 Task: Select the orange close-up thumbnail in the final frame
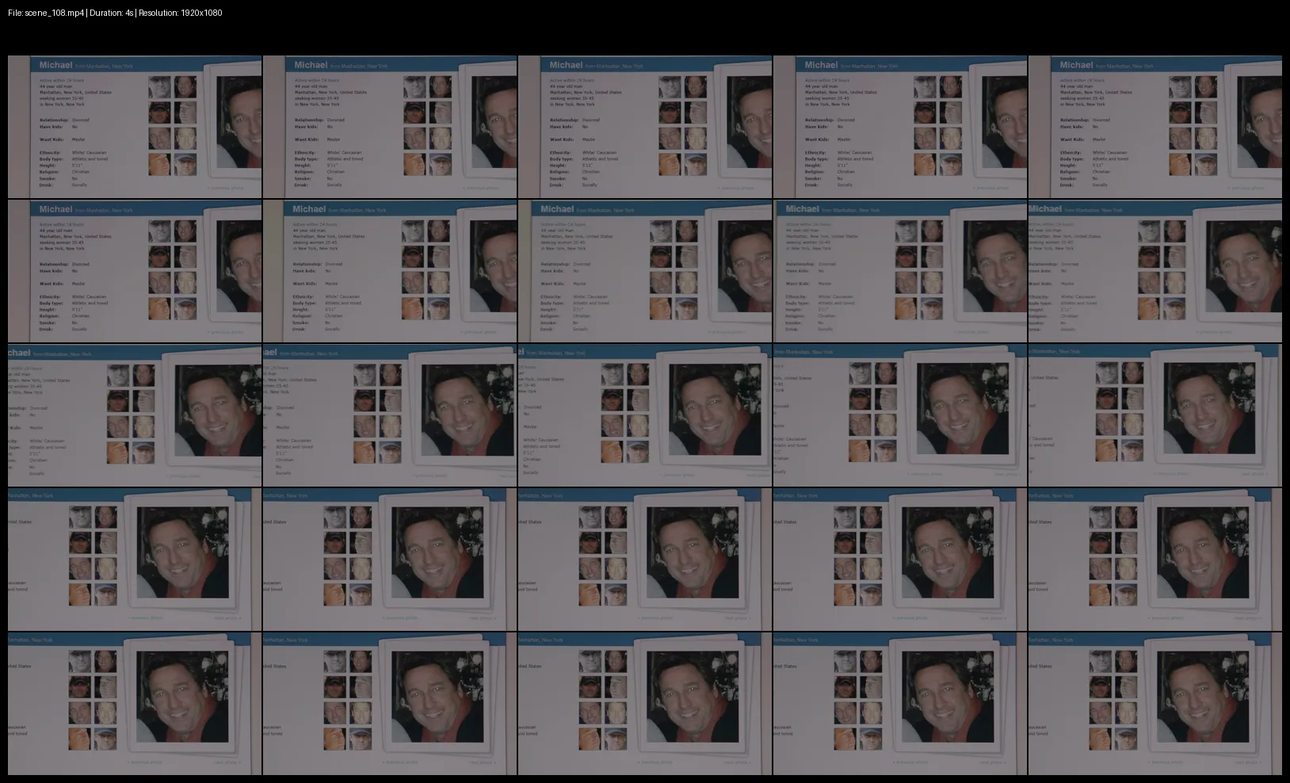tap(1100, 739)
